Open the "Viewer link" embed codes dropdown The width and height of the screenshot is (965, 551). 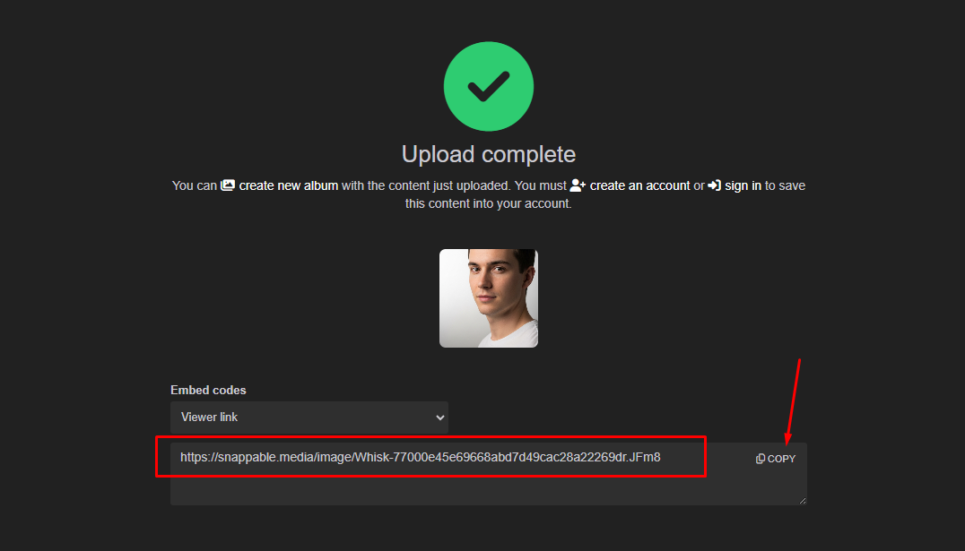[x=309, y=418]
